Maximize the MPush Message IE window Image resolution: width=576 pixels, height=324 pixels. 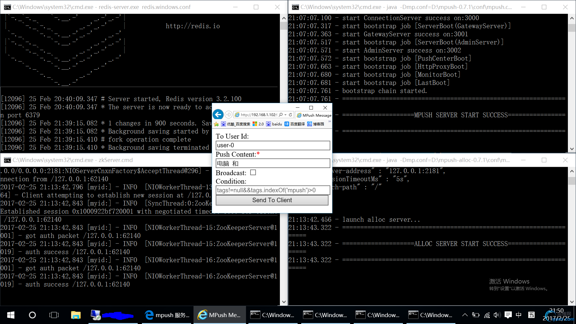[x=311, y=107]
